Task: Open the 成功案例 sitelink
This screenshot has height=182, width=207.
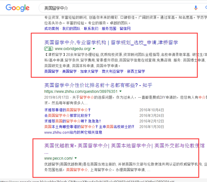Action: click(51, 29)
